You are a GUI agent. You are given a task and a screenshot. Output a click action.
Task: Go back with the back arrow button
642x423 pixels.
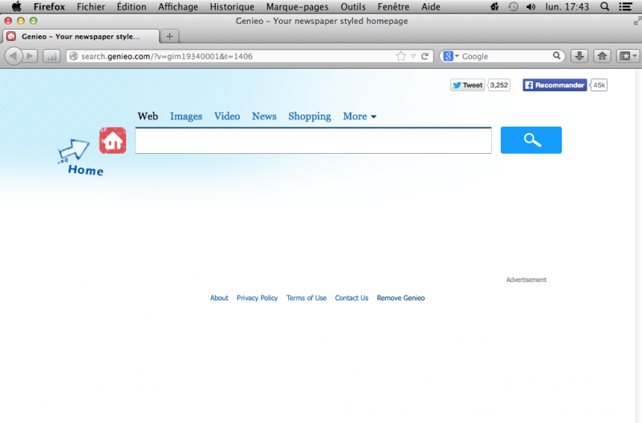13,56
